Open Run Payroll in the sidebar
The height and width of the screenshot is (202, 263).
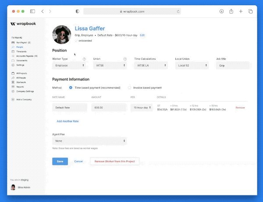tap(23, 42)
